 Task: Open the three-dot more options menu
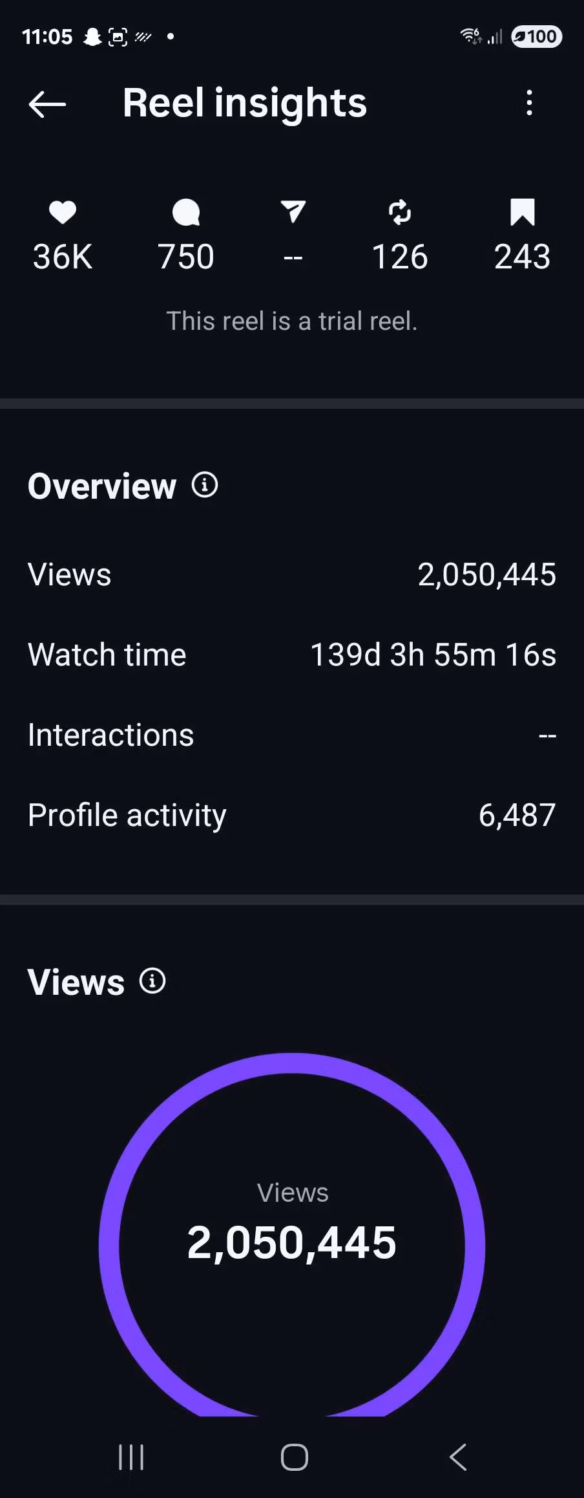529,103
